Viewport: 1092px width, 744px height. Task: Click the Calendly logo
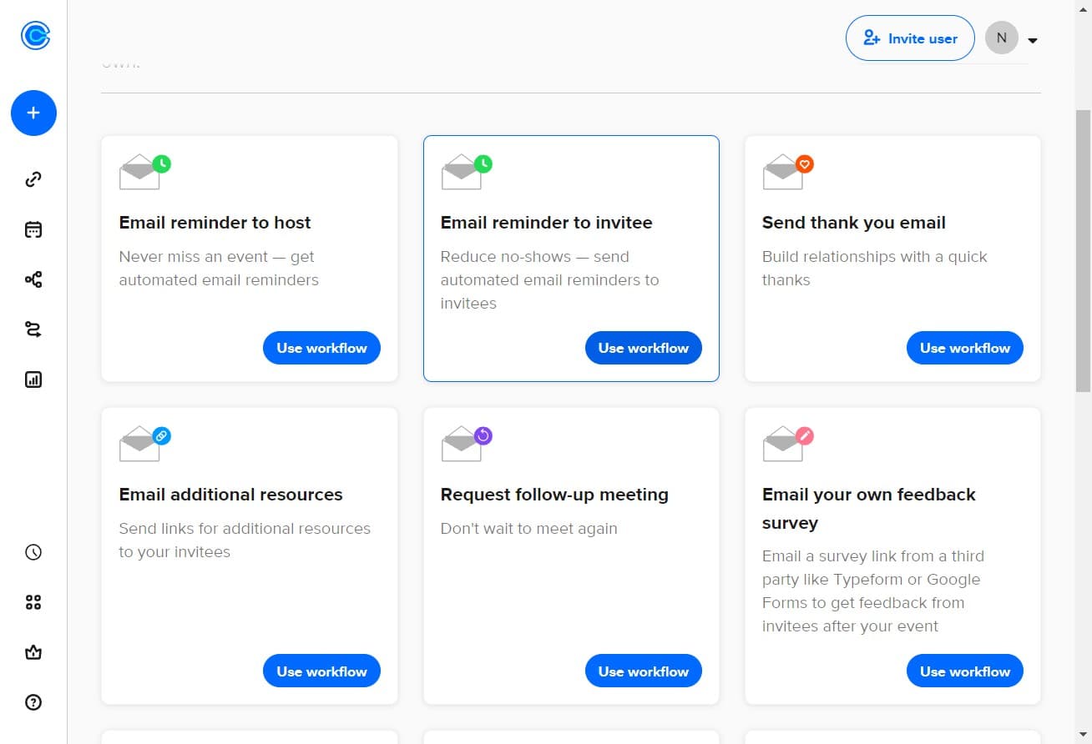[33, 36]
